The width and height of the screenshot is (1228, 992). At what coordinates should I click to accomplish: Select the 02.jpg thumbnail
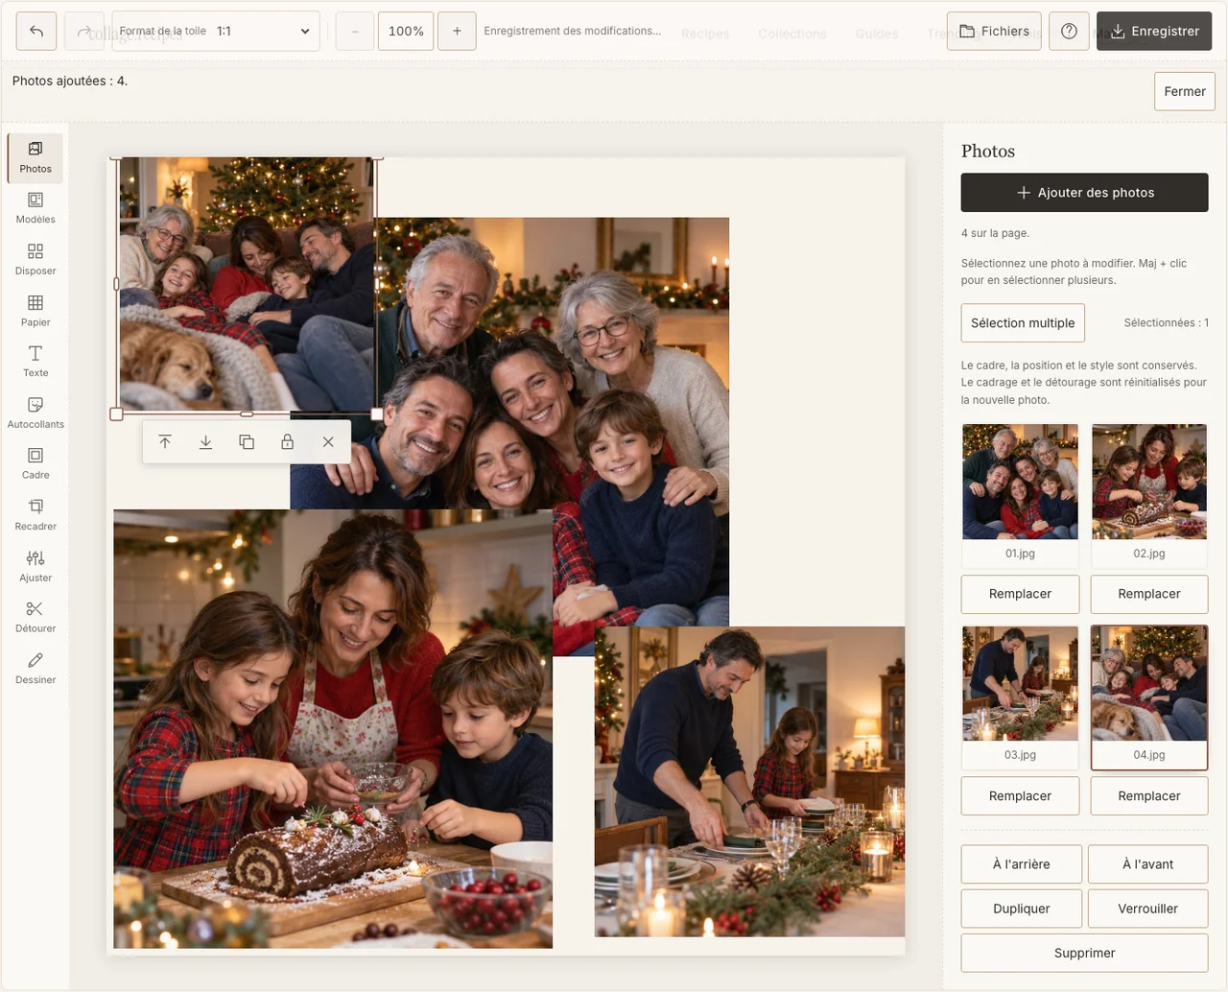pyautogui.click(x=1149, y=494)
